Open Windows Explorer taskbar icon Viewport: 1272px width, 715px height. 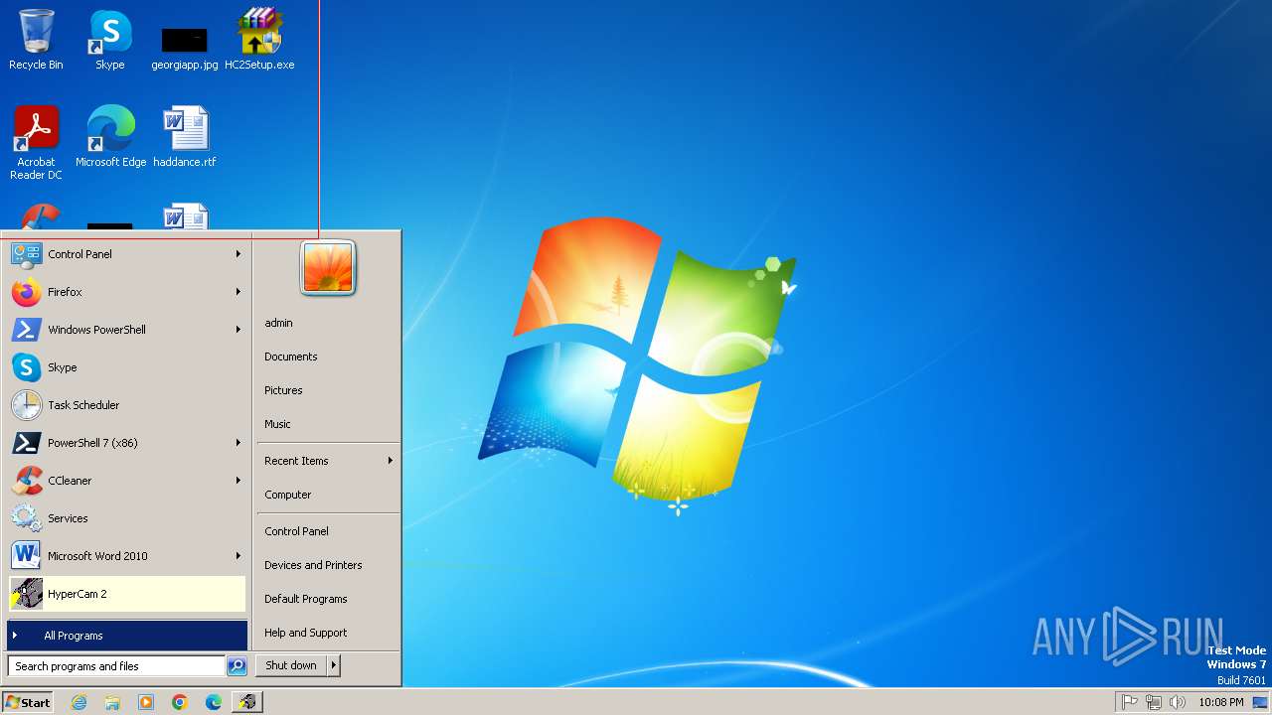click(112, 702)
